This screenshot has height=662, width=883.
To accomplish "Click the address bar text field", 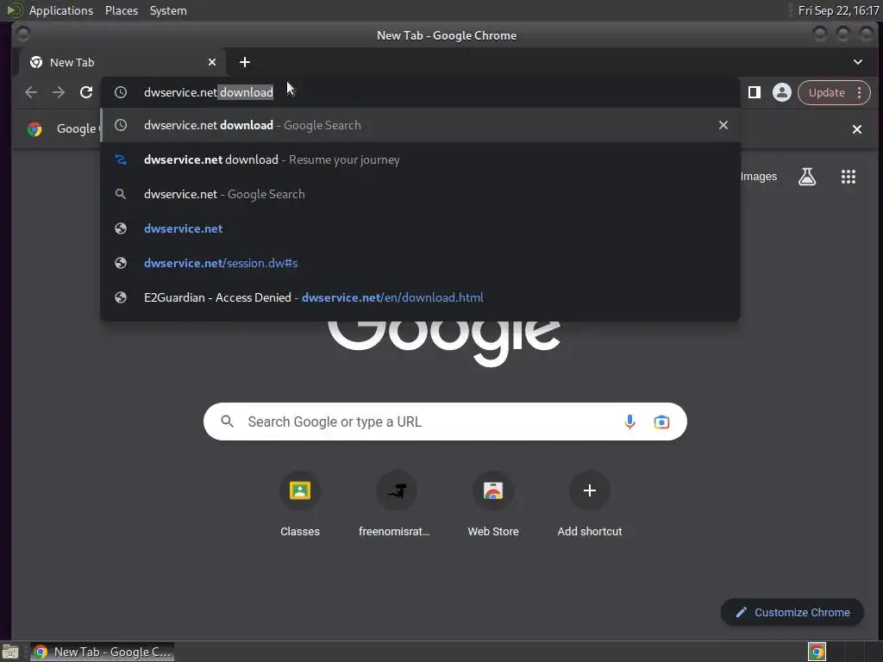I will click(420, 92).
